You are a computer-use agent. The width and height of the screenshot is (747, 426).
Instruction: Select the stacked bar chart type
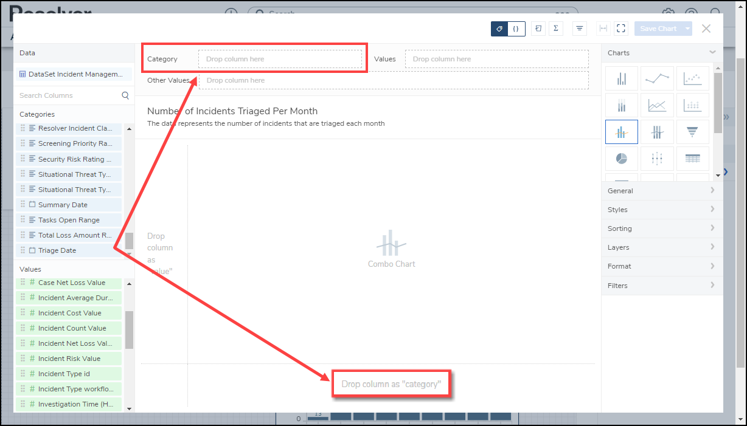click(x=621, y=105)
